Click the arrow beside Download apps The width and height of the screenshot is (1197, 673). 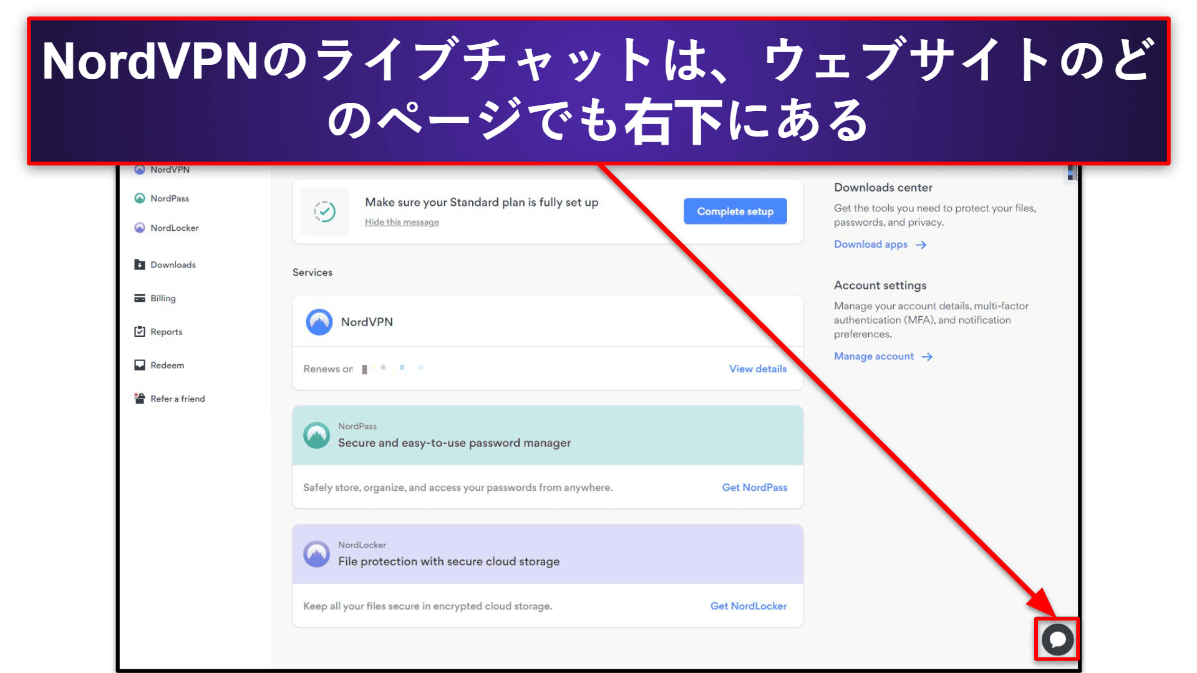tap(921, 245)
